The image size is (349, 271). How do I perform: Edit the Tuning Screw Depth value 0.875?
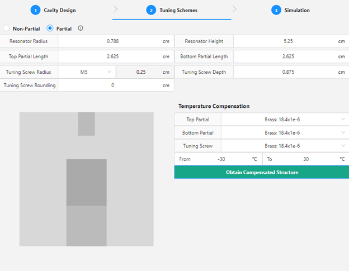coord(288,72)
